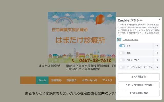Open the 概要 overview link
Screen dimensions: 164x102
[x=119, y=40]
